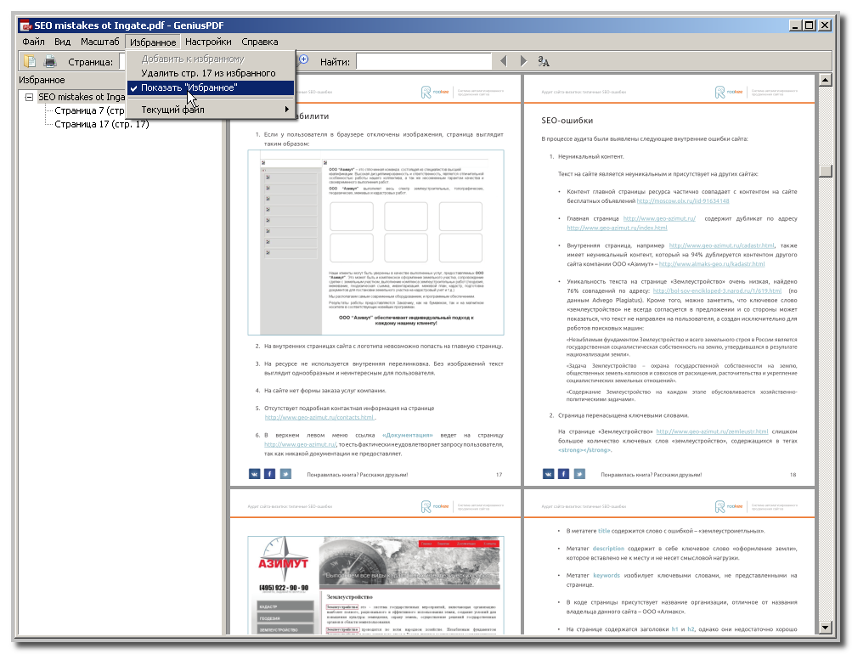Click the scrollbar up arrow
This screenshot has height=654, width=852.
pos(826,81)
